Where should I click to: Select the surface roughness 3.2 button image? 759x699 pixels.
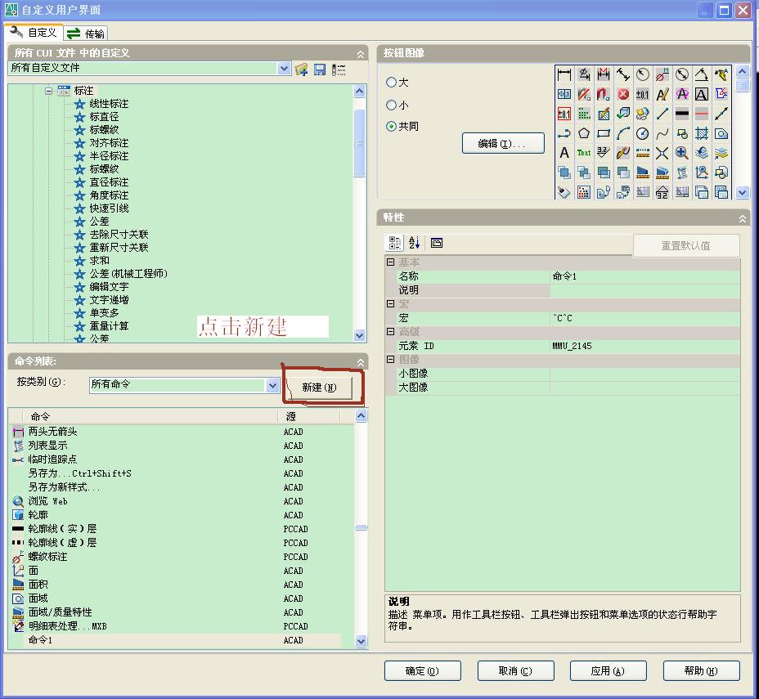tap(603, 153)
